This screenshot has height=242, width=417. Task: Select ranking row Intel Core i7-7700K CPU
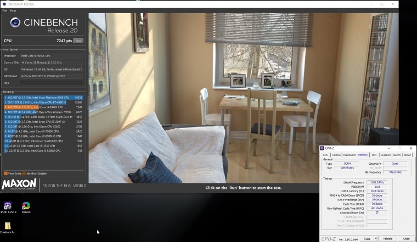tap(43, 131)
